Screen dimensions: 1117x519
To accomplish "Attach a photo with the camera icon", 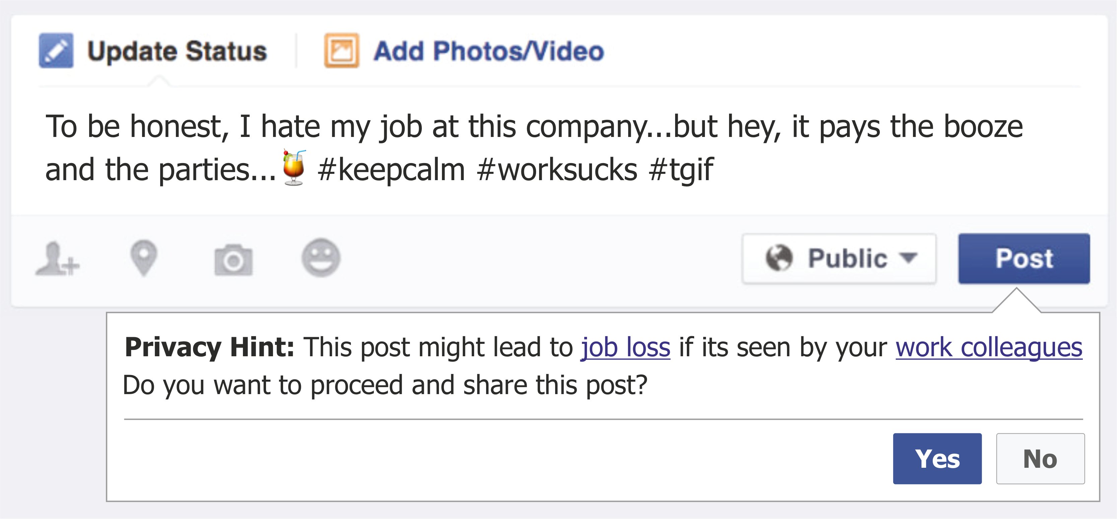I will point(233,259).
